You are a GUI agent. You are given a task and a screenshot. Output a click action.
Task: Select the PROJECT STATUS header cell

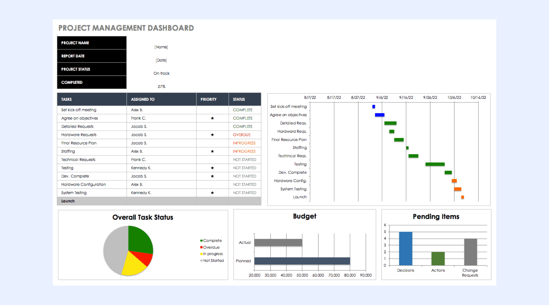pyautogui.click(x=92, y=69)
